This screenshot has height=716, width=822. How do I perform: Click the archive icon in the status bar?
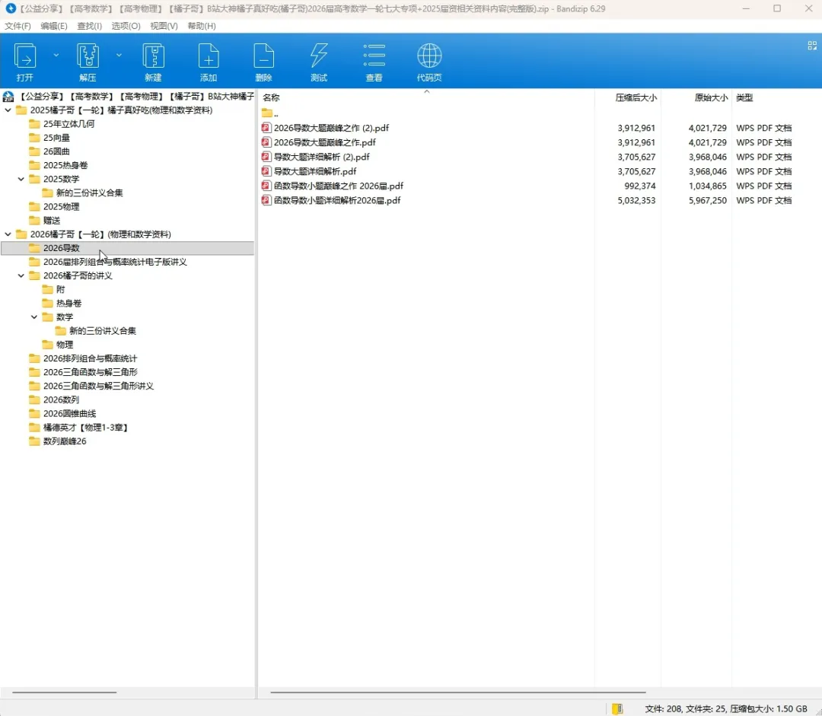(x=617, y=708)
